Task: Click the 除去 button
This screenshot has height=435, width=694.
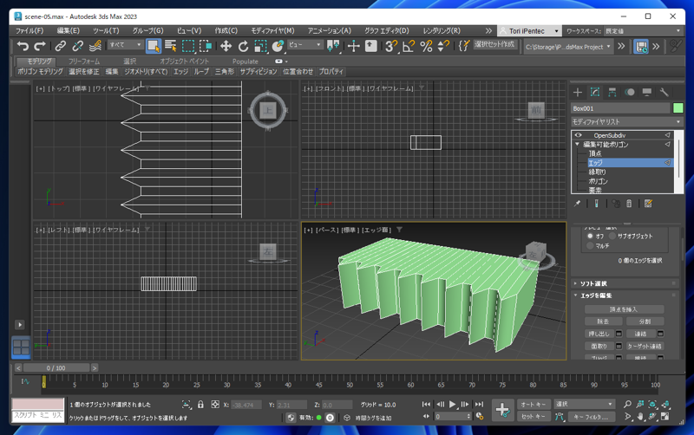Action: [603, 321]
